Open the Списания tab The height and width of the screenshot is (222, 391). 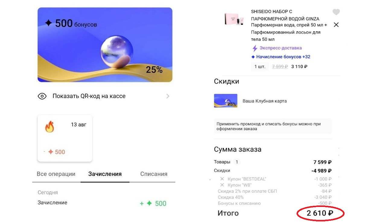154,174
